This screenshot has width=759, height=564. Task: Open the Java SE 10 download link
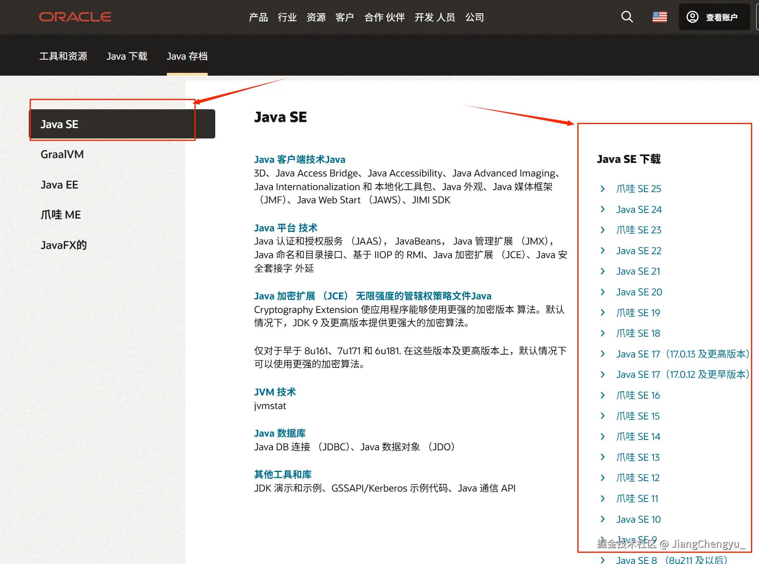[x=639, y=520]
